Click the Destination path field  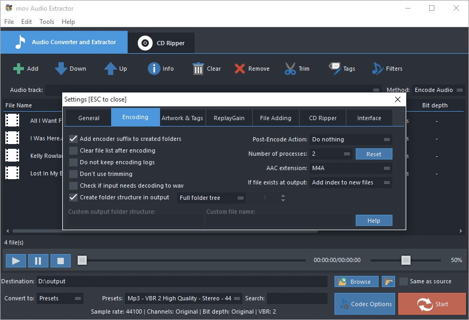point(182,281)
